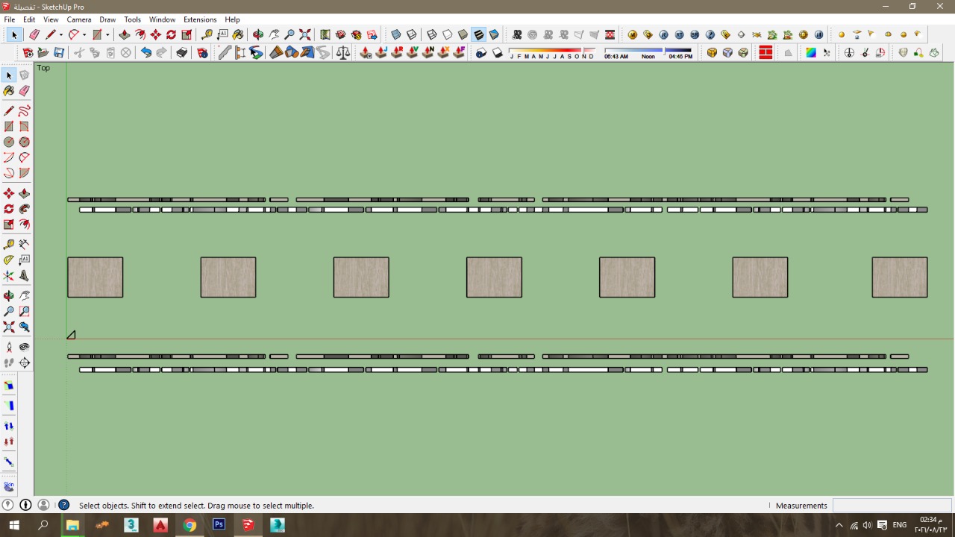This screenshot has height=537, width=955.
Task: Click the Save floppy disk icon
Action: tap(59, 53)
